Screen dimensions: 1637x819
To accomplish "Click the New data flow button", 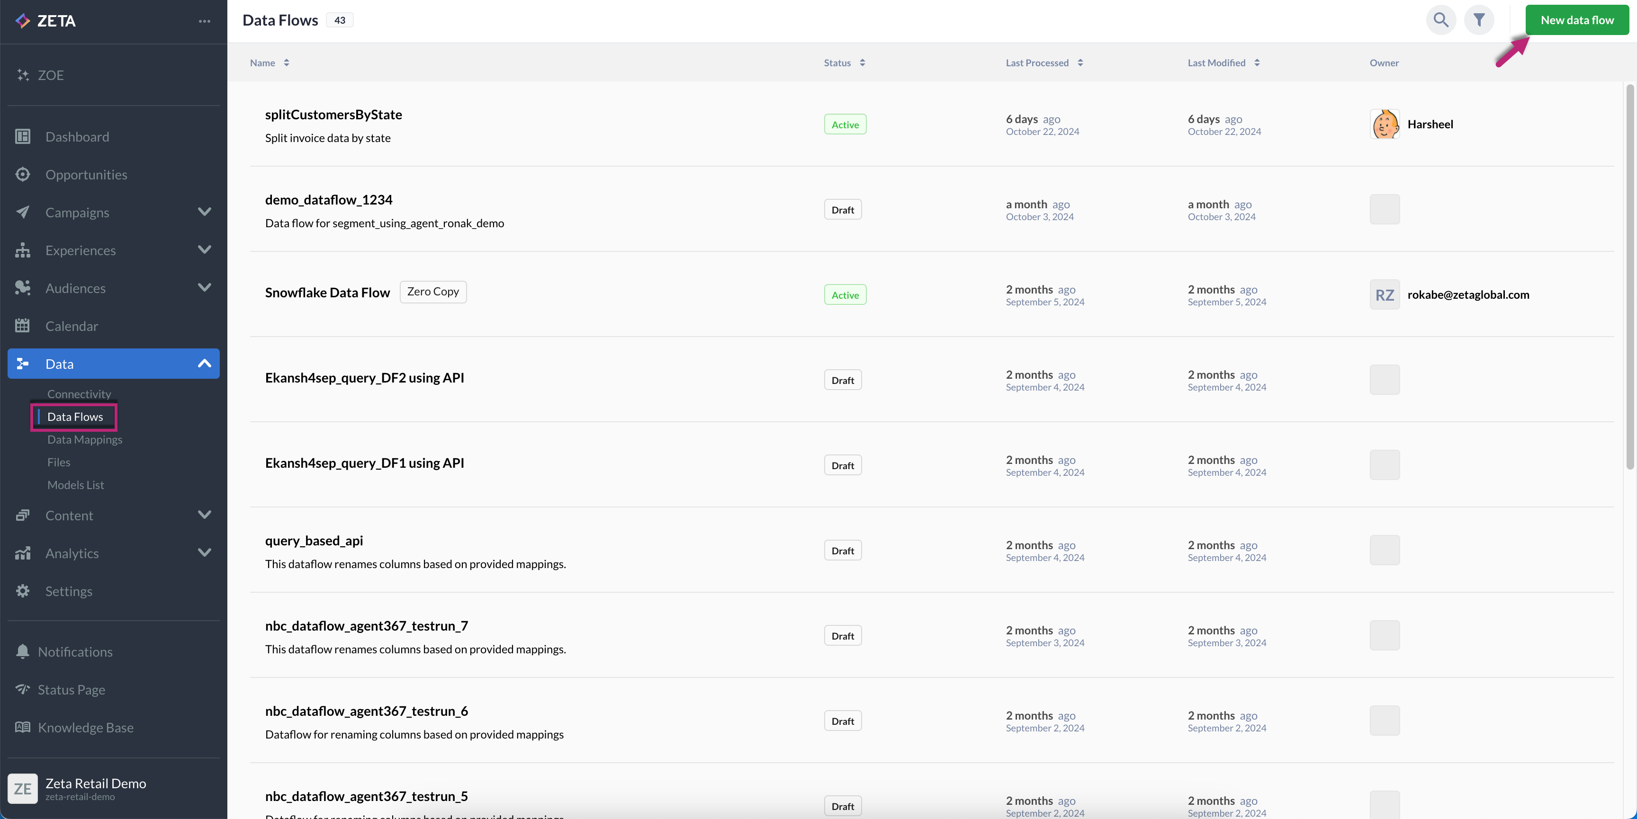I will pyautogui.click(x=1577, y=20).
